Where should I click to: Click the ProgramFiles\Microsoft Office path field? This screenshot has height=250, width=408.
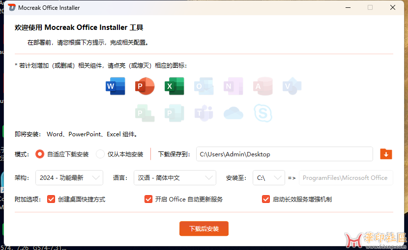tap(346, 178)
